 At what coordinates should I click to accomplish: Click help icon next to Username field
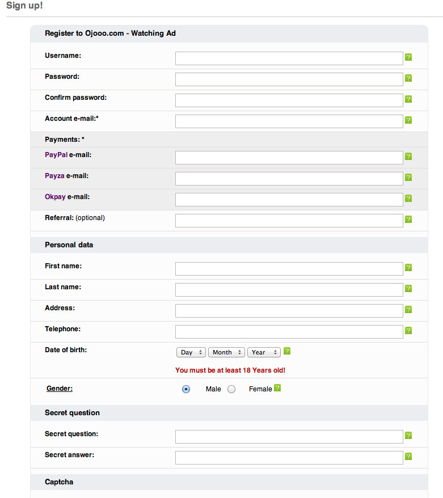[x=408, y=57]
